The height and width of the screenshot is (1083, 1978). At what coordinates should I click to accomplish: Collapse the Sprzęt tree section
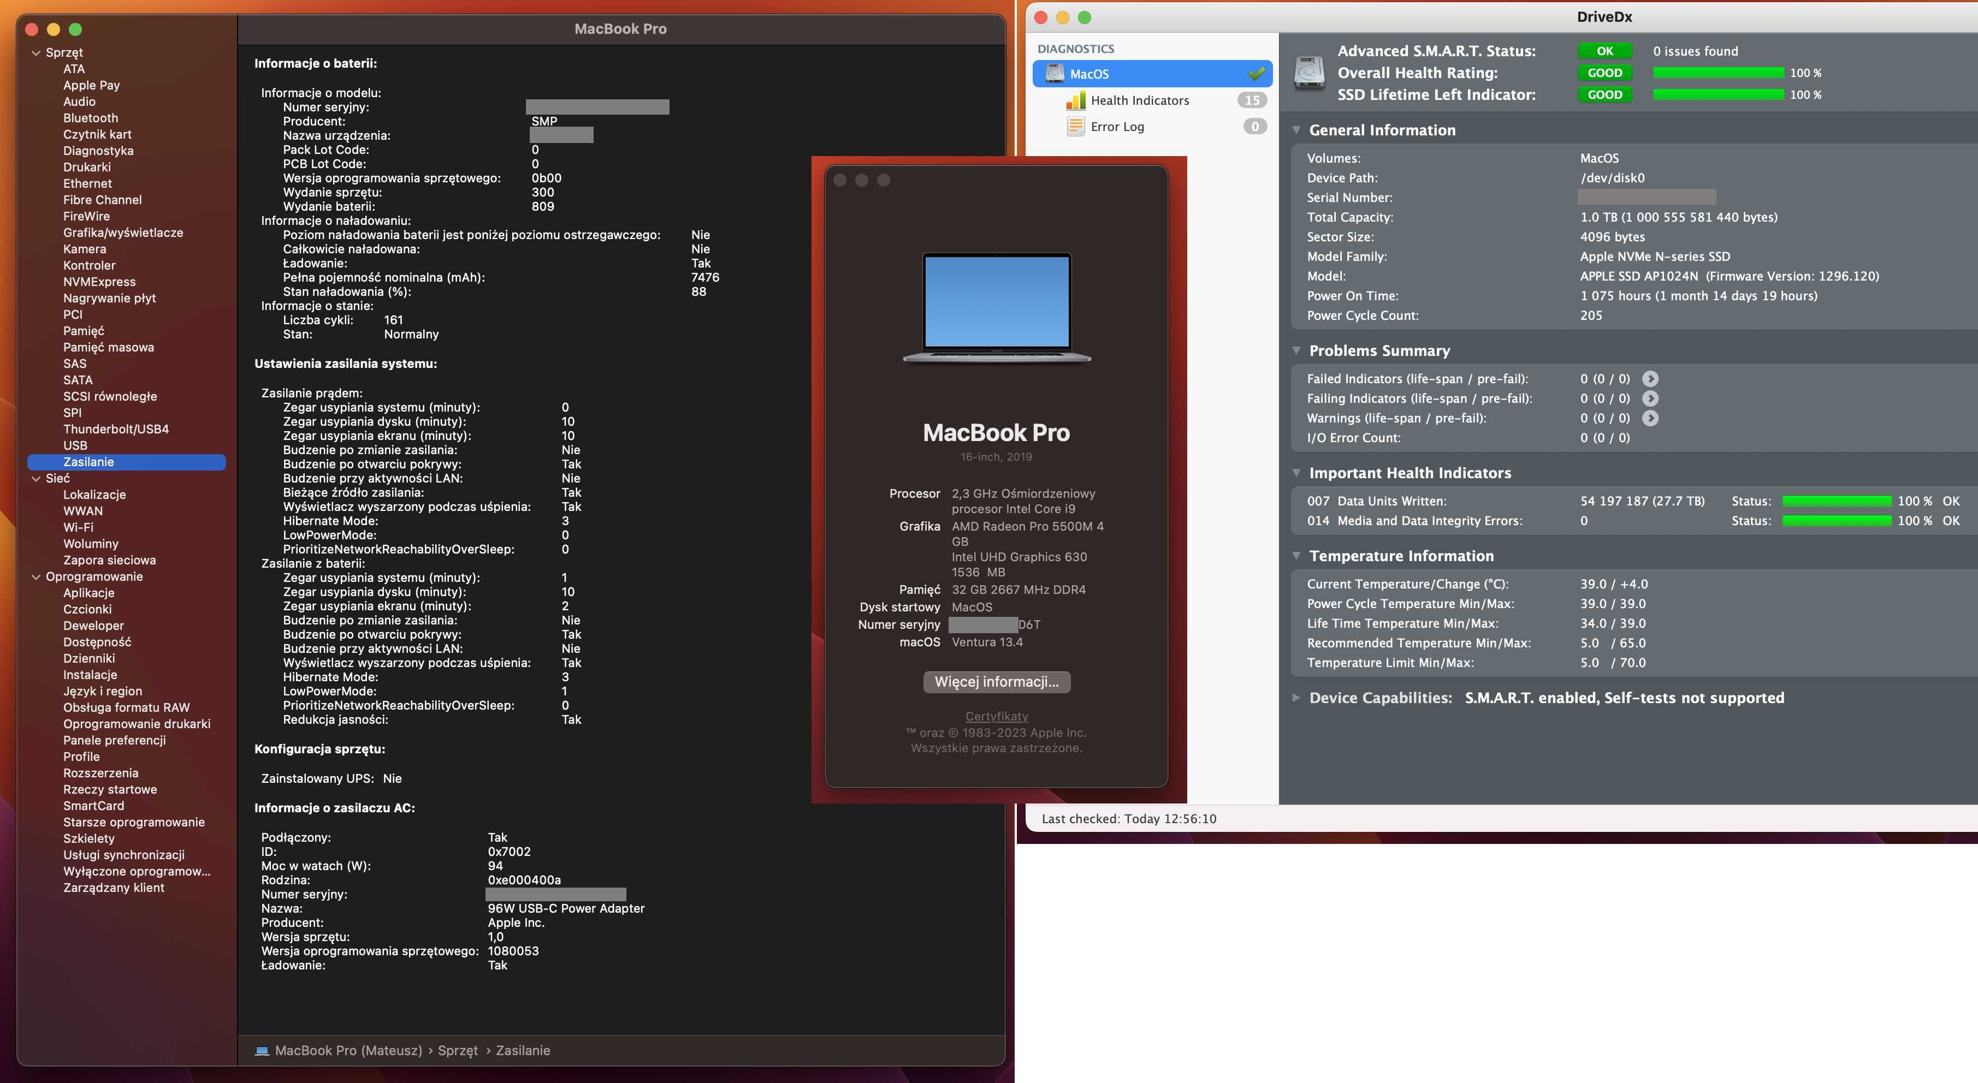(35, 53)
